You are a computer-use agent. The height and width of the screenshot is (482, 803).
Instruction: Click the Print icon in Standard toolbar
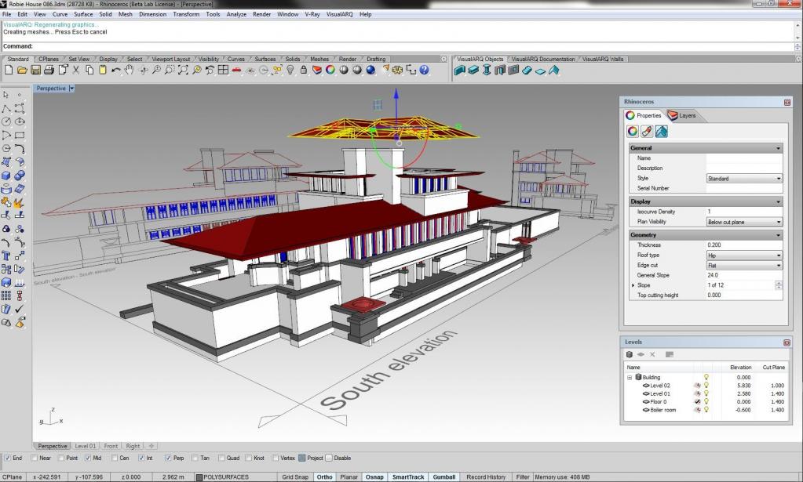click(49, 70)
